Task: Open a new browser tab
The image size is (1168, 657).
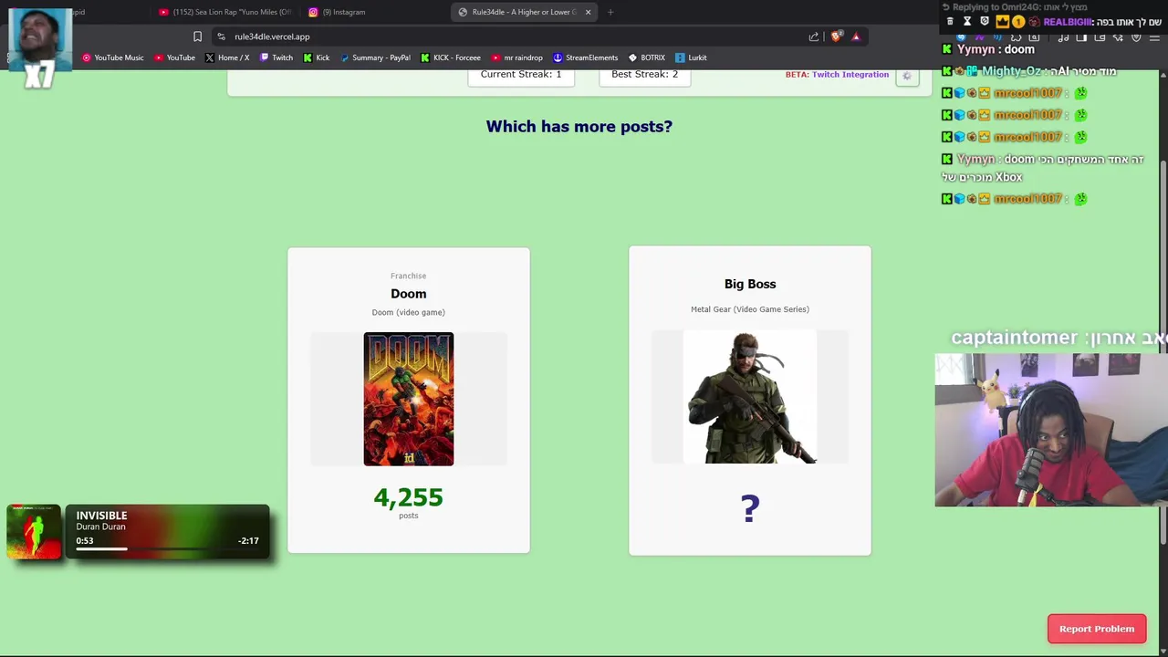Action: click(x=610, y=12)
